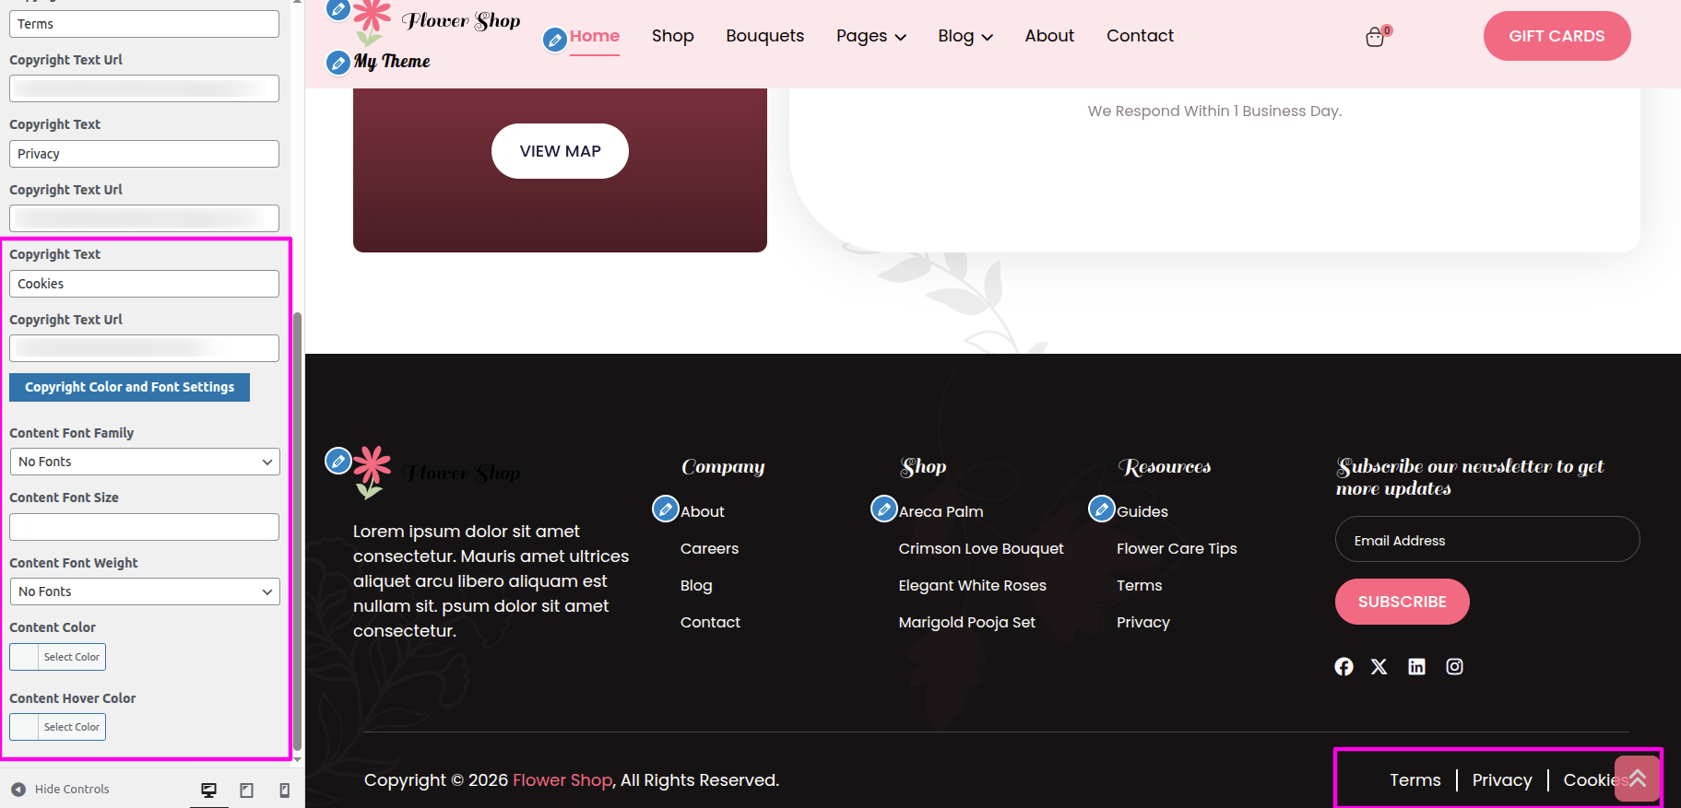Hide Controls in the customizer panel

pos(61,790)
